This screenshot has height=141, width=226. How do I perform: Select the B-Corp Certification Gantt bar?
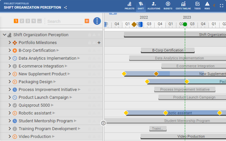168,50
